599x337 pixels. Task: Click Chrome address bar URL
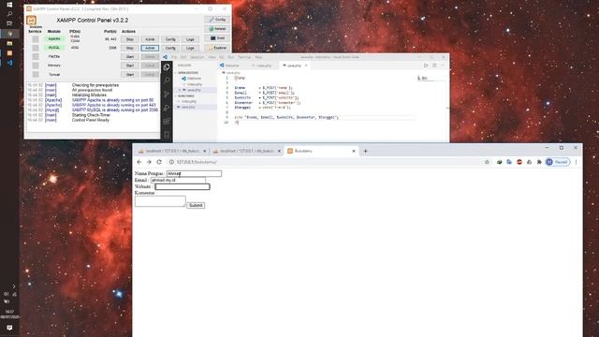(197, 162)
